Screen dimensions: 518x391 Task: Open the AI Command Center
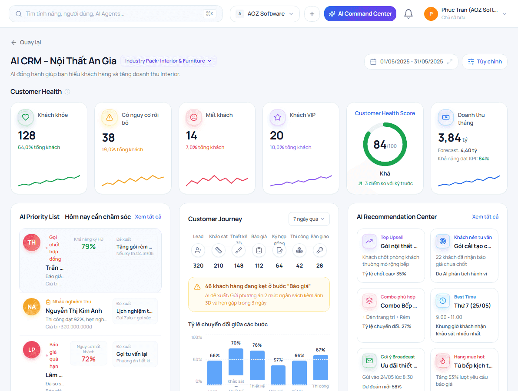tap(360, 14)
